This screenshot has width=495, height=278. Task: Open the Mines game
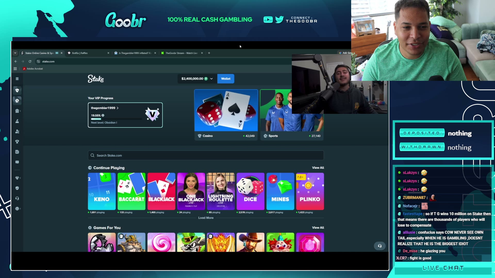click(x=280, y=192)
